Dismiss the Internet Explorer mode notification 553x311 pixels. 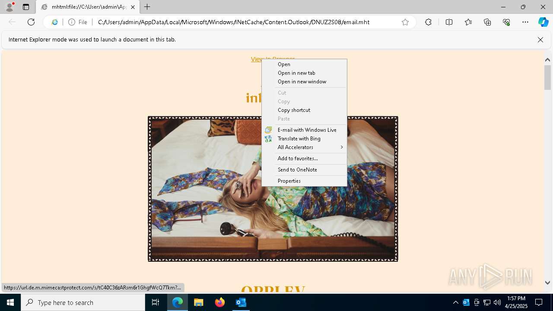coord(540,40)
